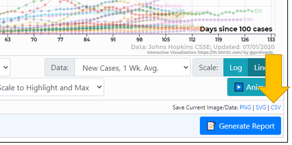This screenshot has width=292, height=145.
Task: Click the Animate button
Action: pyautogui.click(x=248, y=87)
